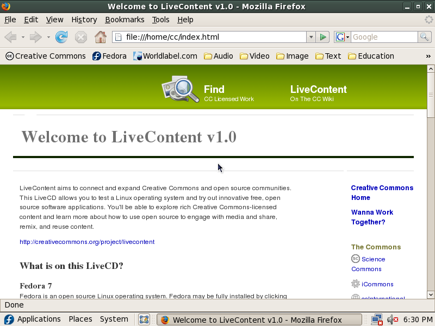Click the green Go arrow button
This screenshot has height=326, width=435.
(322, 37)
